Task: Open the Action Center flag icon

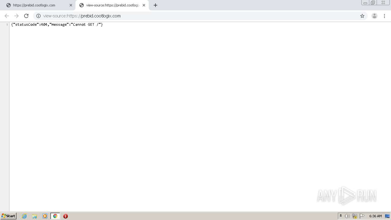Action: 362,216
